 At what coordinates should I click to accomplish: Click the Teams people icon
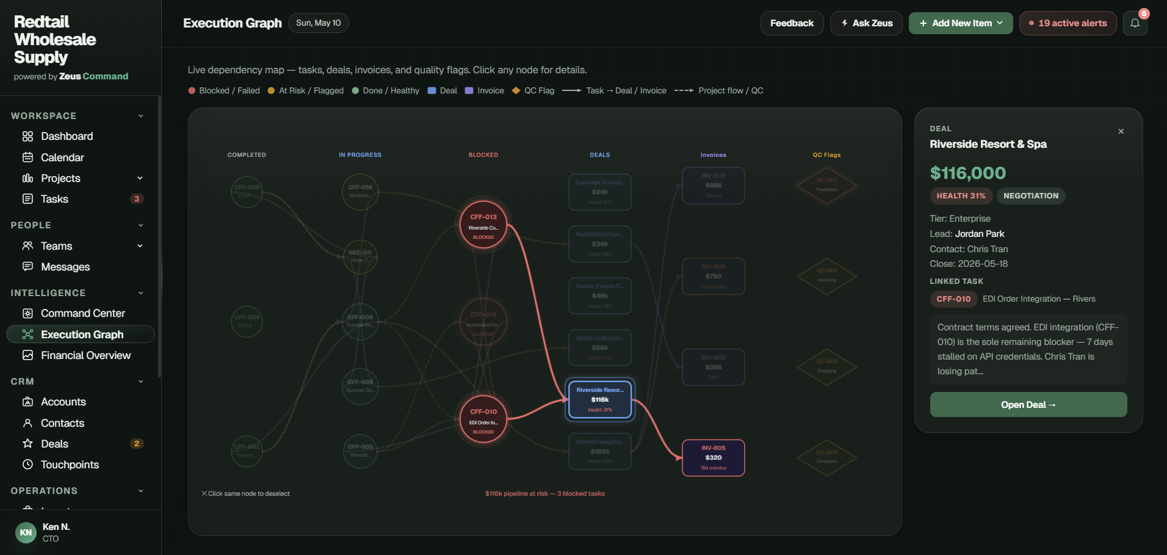[27, 246]
